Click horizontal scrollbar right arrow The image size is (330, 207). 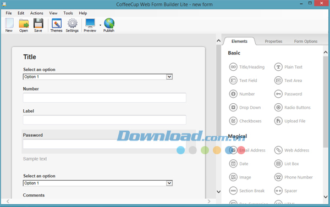tap(209, 202)
